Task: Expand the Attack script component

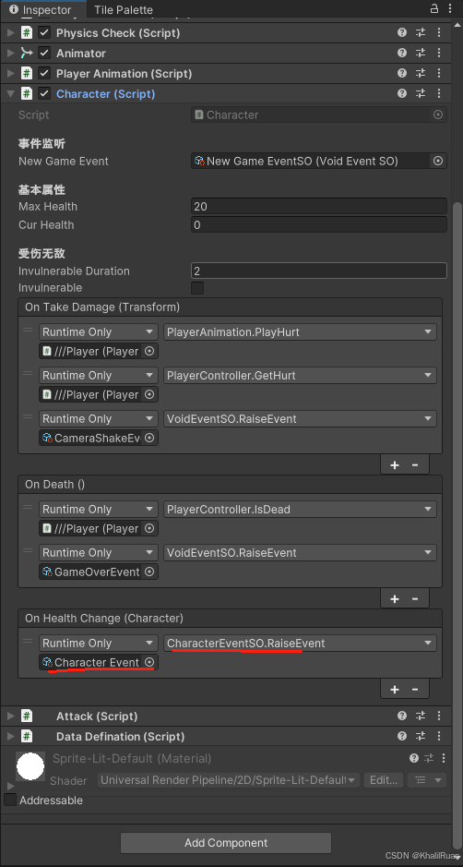Action: 10,716
